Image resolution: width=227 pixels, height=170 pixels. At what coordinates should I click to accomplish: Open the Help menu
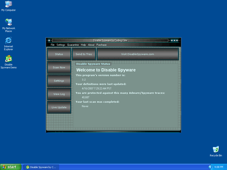click(83, 45)
